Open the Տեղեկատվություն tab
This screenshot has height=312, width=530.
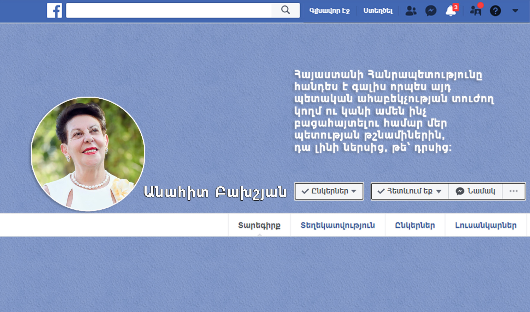[337, 225]
